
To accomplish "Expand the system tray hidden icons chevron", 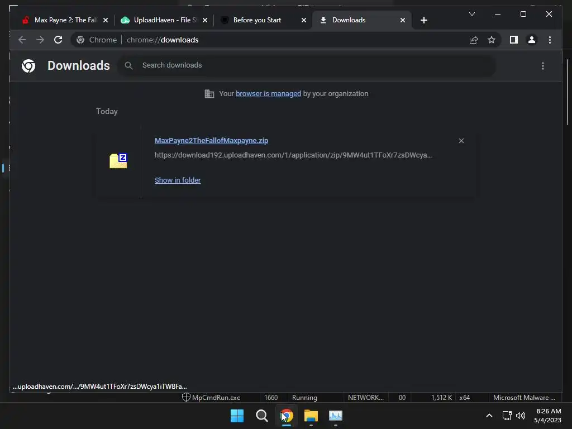I will 489,416.
